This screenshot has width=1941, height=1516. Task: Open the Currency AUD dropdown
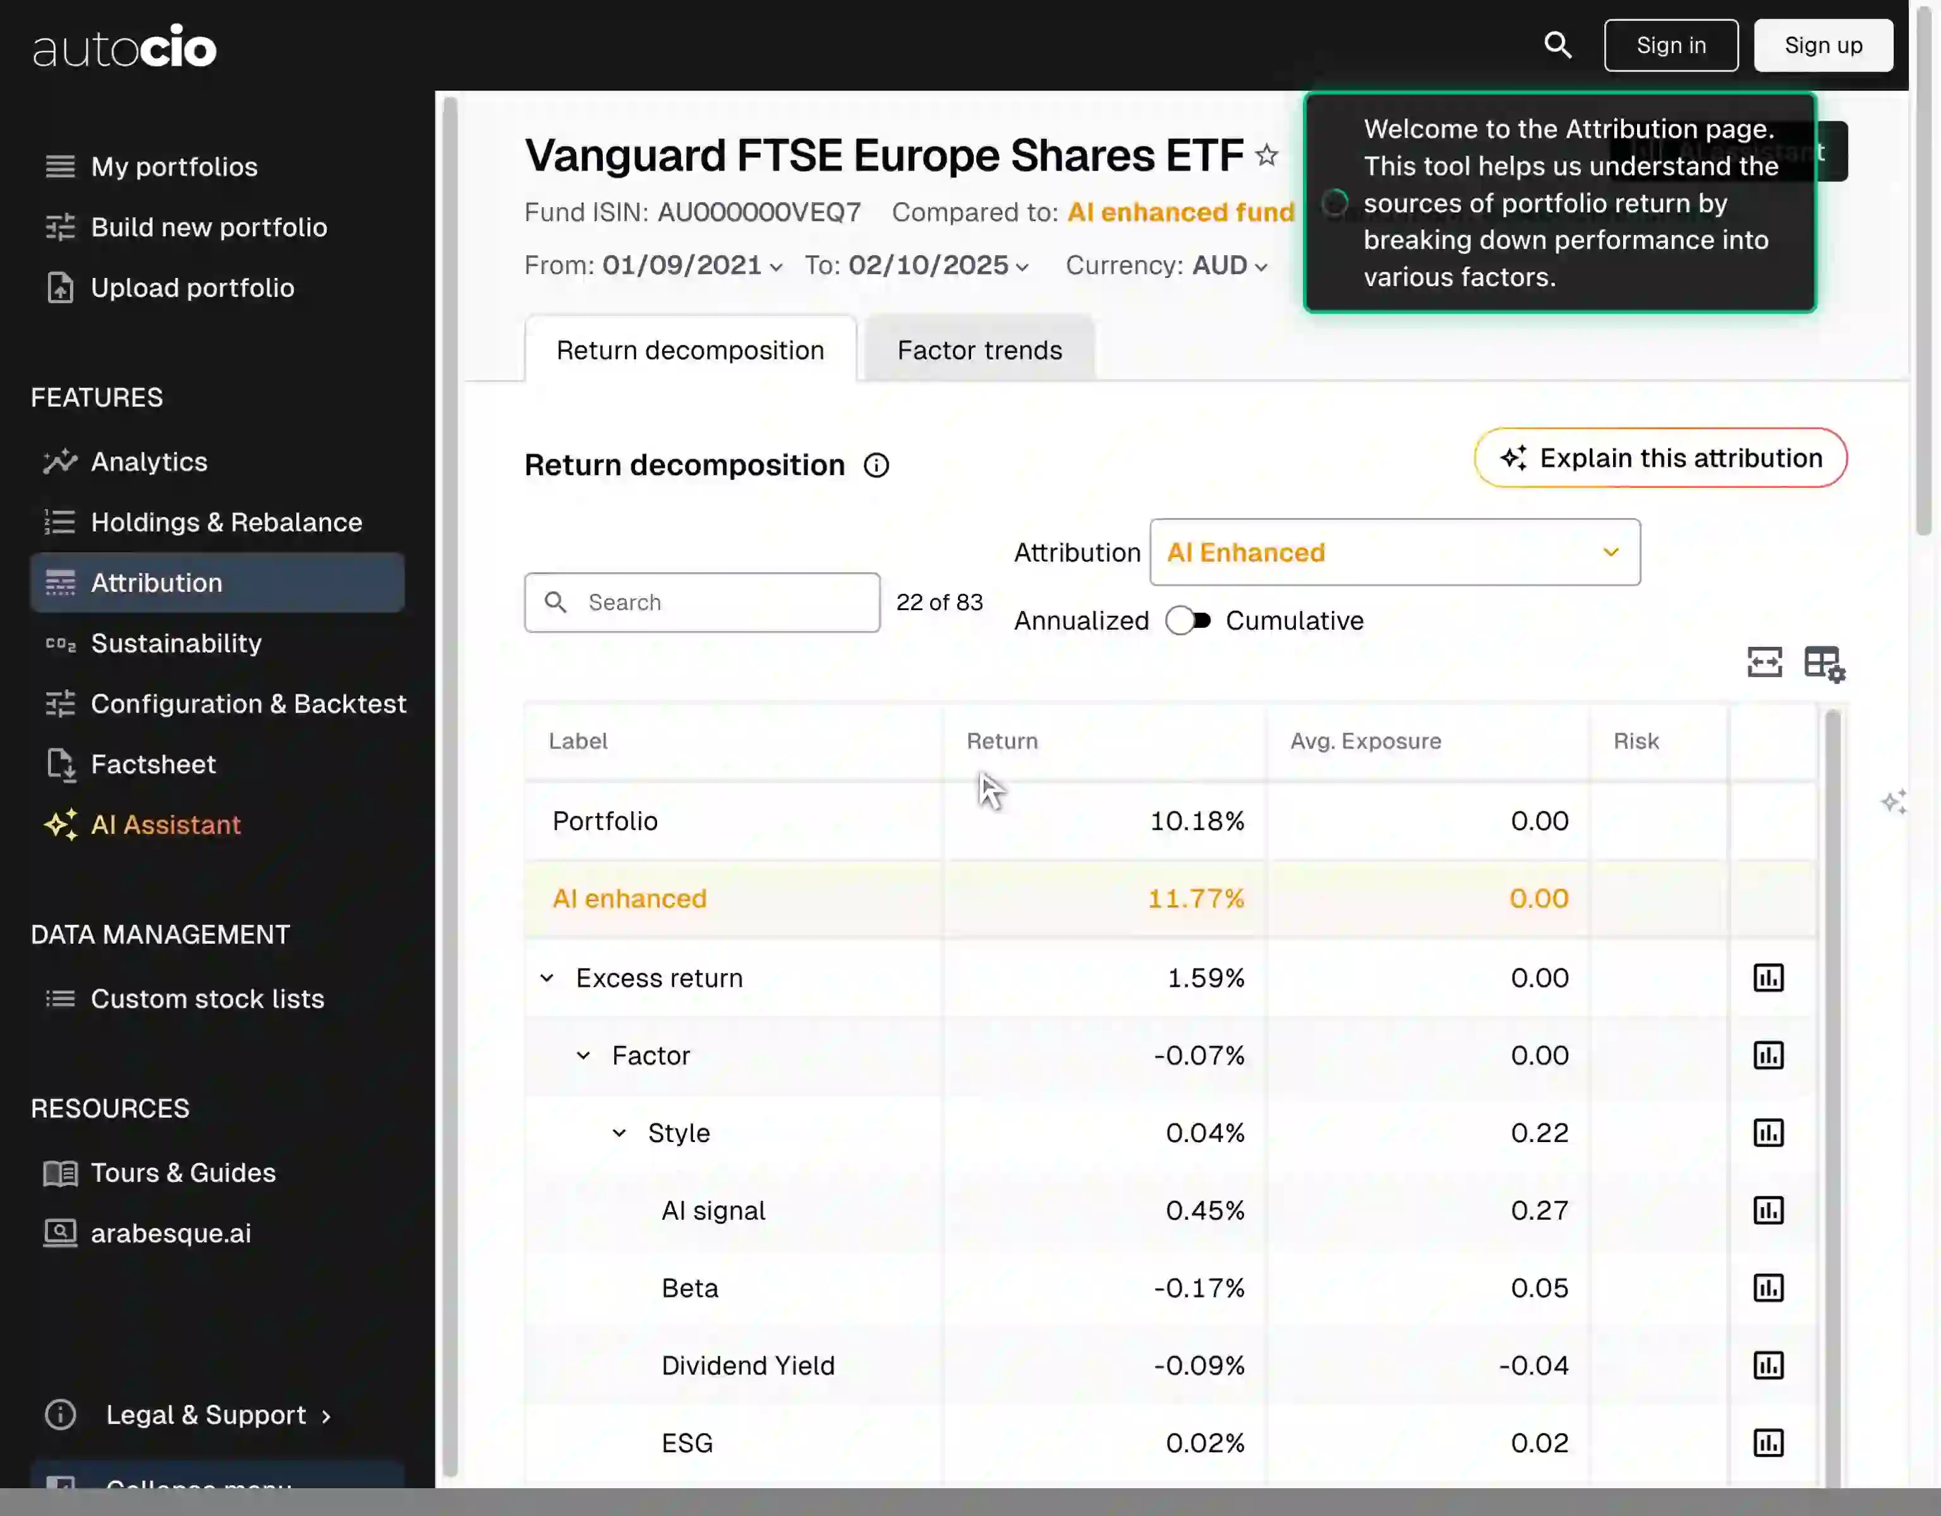coord(1262,267)
